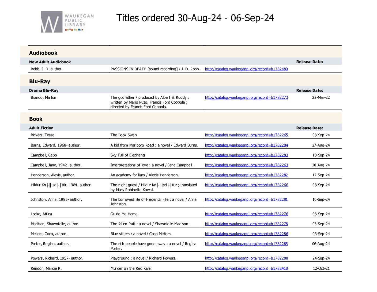The image size is (377, 292).
Task: Select author 'Locke, Attica'
Action: pyautogui.click(x=41, y=214)
